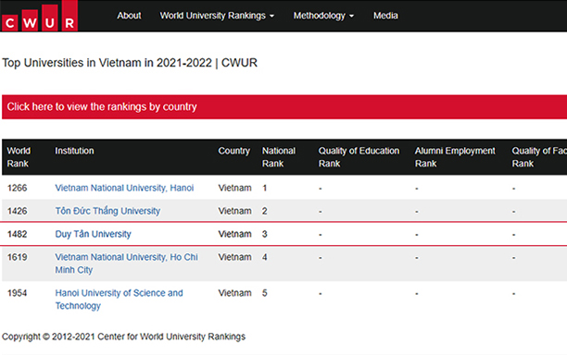567x355 pixels.
Task: Expand World University Rankings dropdown
Action: 217,16
